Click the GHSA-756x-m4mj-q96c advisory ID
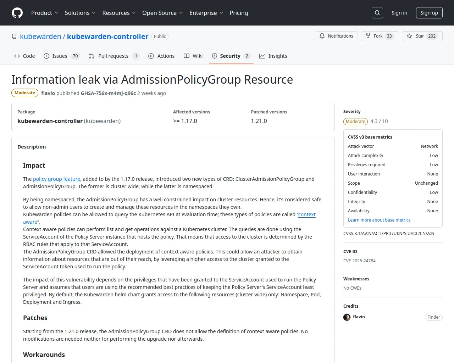 (108, 93)
